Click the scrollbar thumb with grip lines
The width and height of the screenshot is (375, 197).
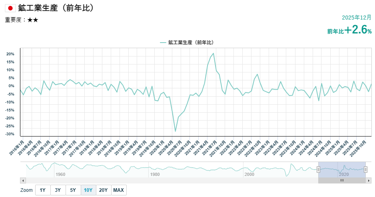click(x=342, y=181)
